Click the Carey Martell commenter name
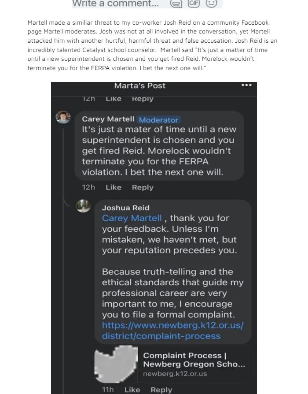 click(x=108, y=119)
